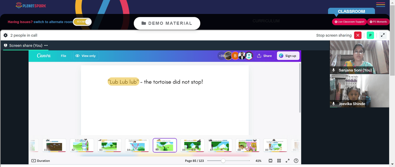The image size is (395, 167).
Task: Click Sanjana Soni's microphone icon
Action: [333, 70]
